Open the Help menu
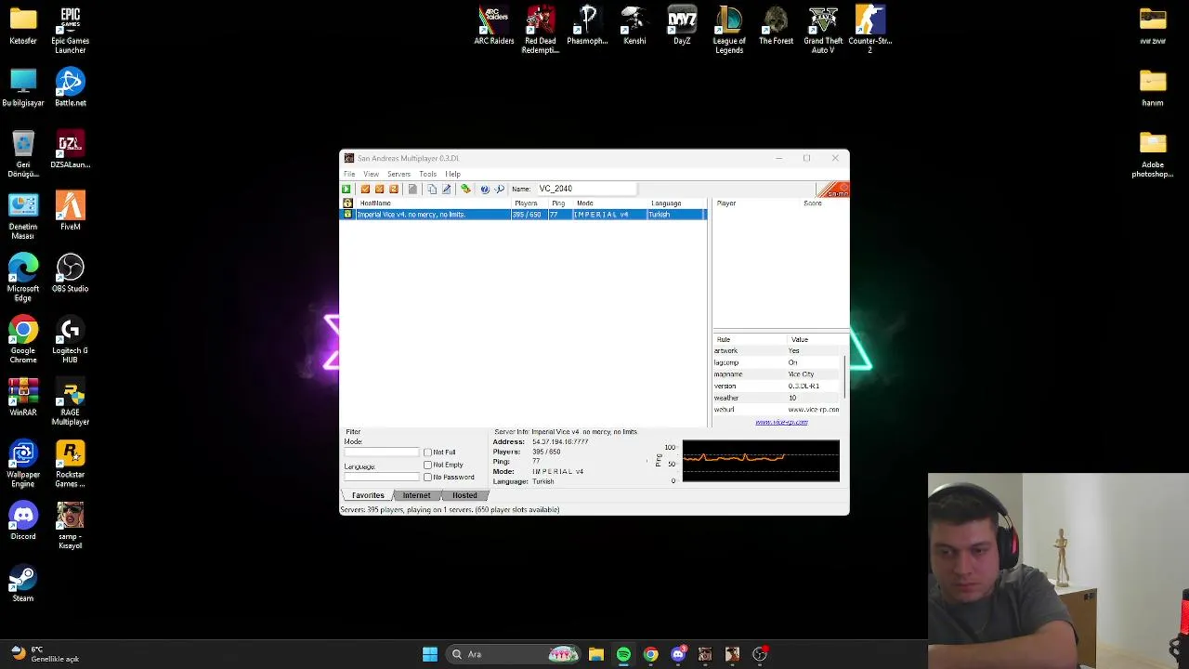 click(452, 174)
